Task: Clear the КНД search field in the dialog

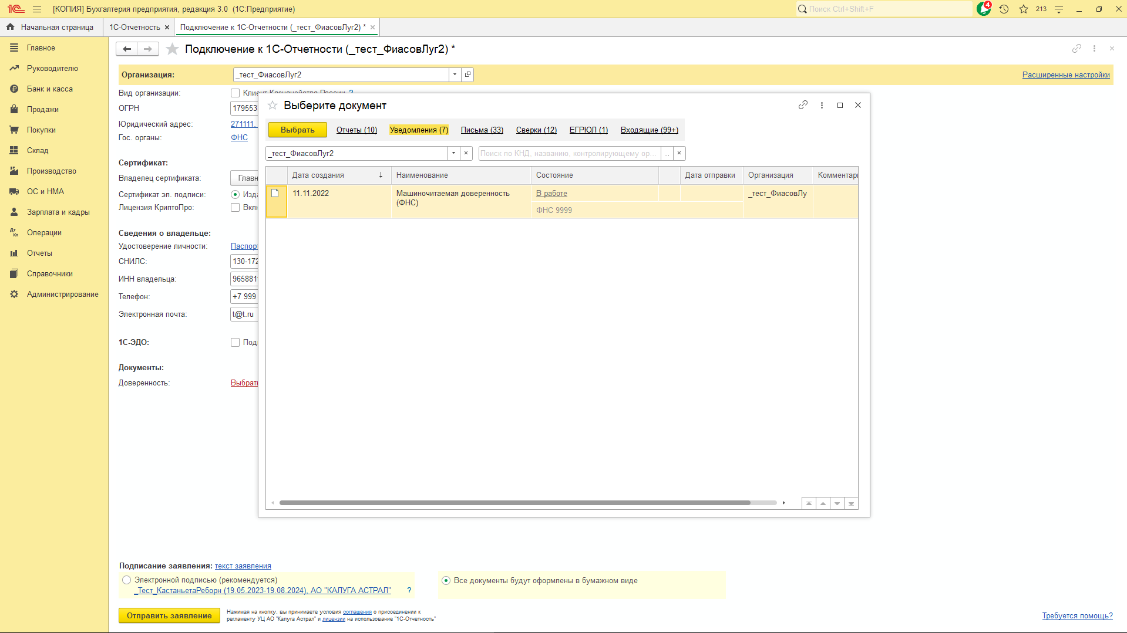Action: pos(679,153)
